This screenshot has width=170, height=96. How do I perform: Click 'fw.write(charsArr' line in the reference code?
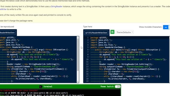click(34, 79)
